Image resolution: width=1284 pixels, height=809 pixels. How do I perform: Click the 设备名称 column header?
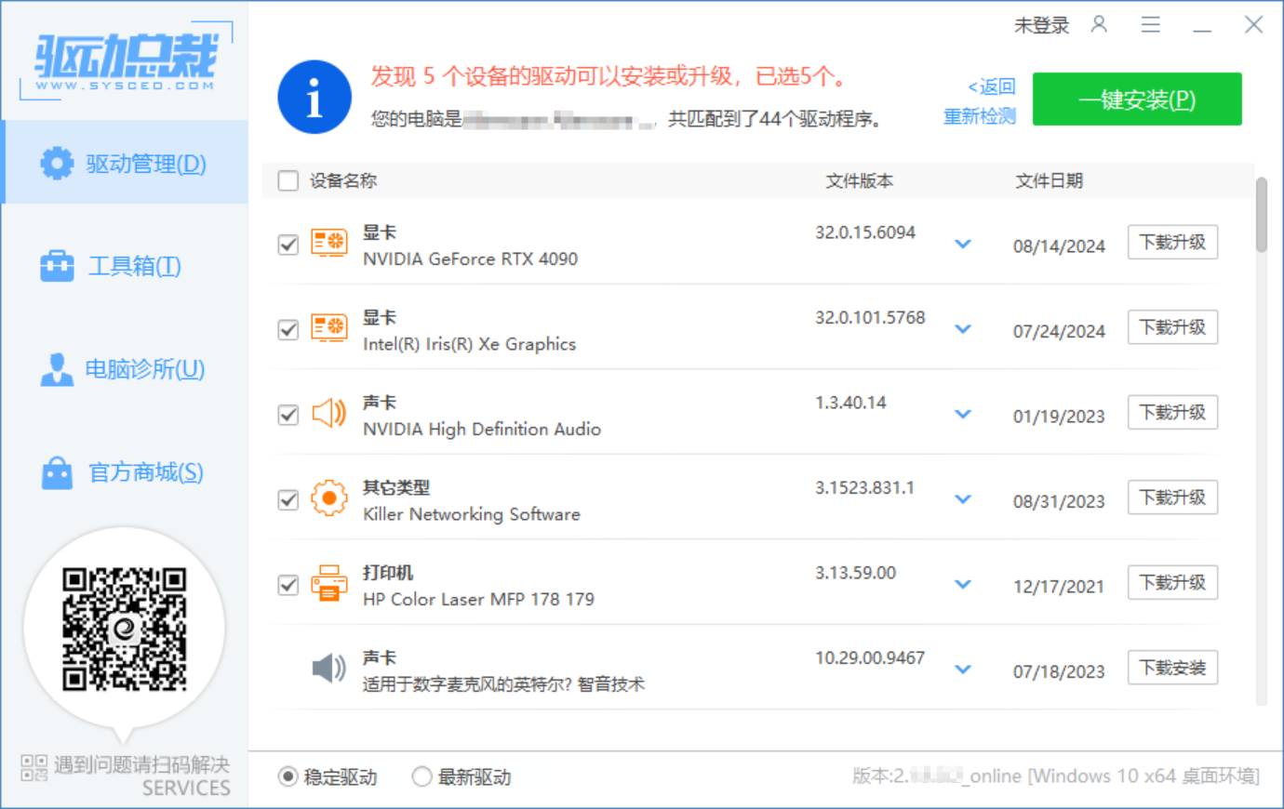pos(343,180)
